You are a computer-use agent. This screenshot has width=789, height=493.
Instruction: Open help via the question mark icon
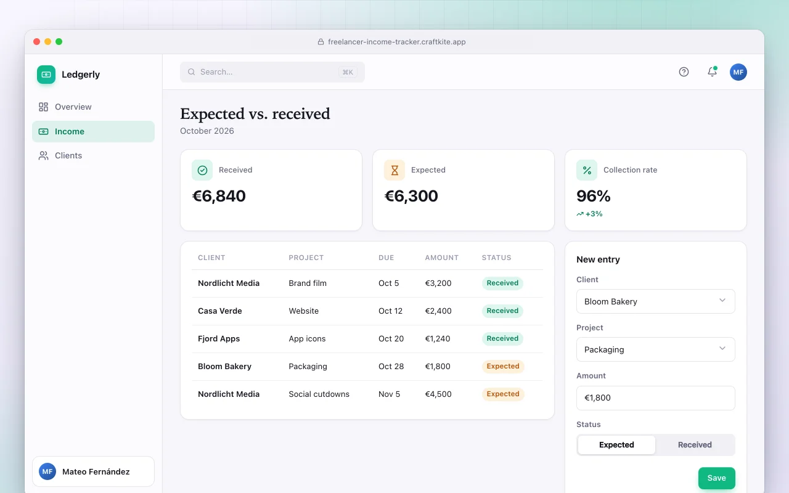pos(684,72)
